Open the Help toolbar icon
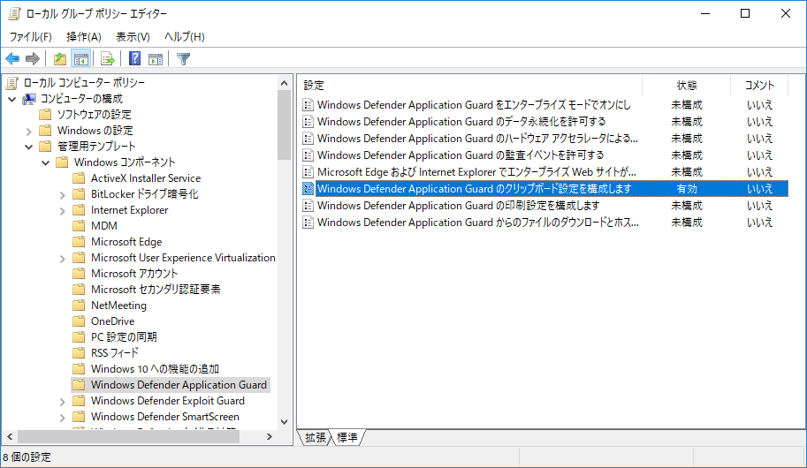Screen dimensions: 807x468 tap(135, 58)
